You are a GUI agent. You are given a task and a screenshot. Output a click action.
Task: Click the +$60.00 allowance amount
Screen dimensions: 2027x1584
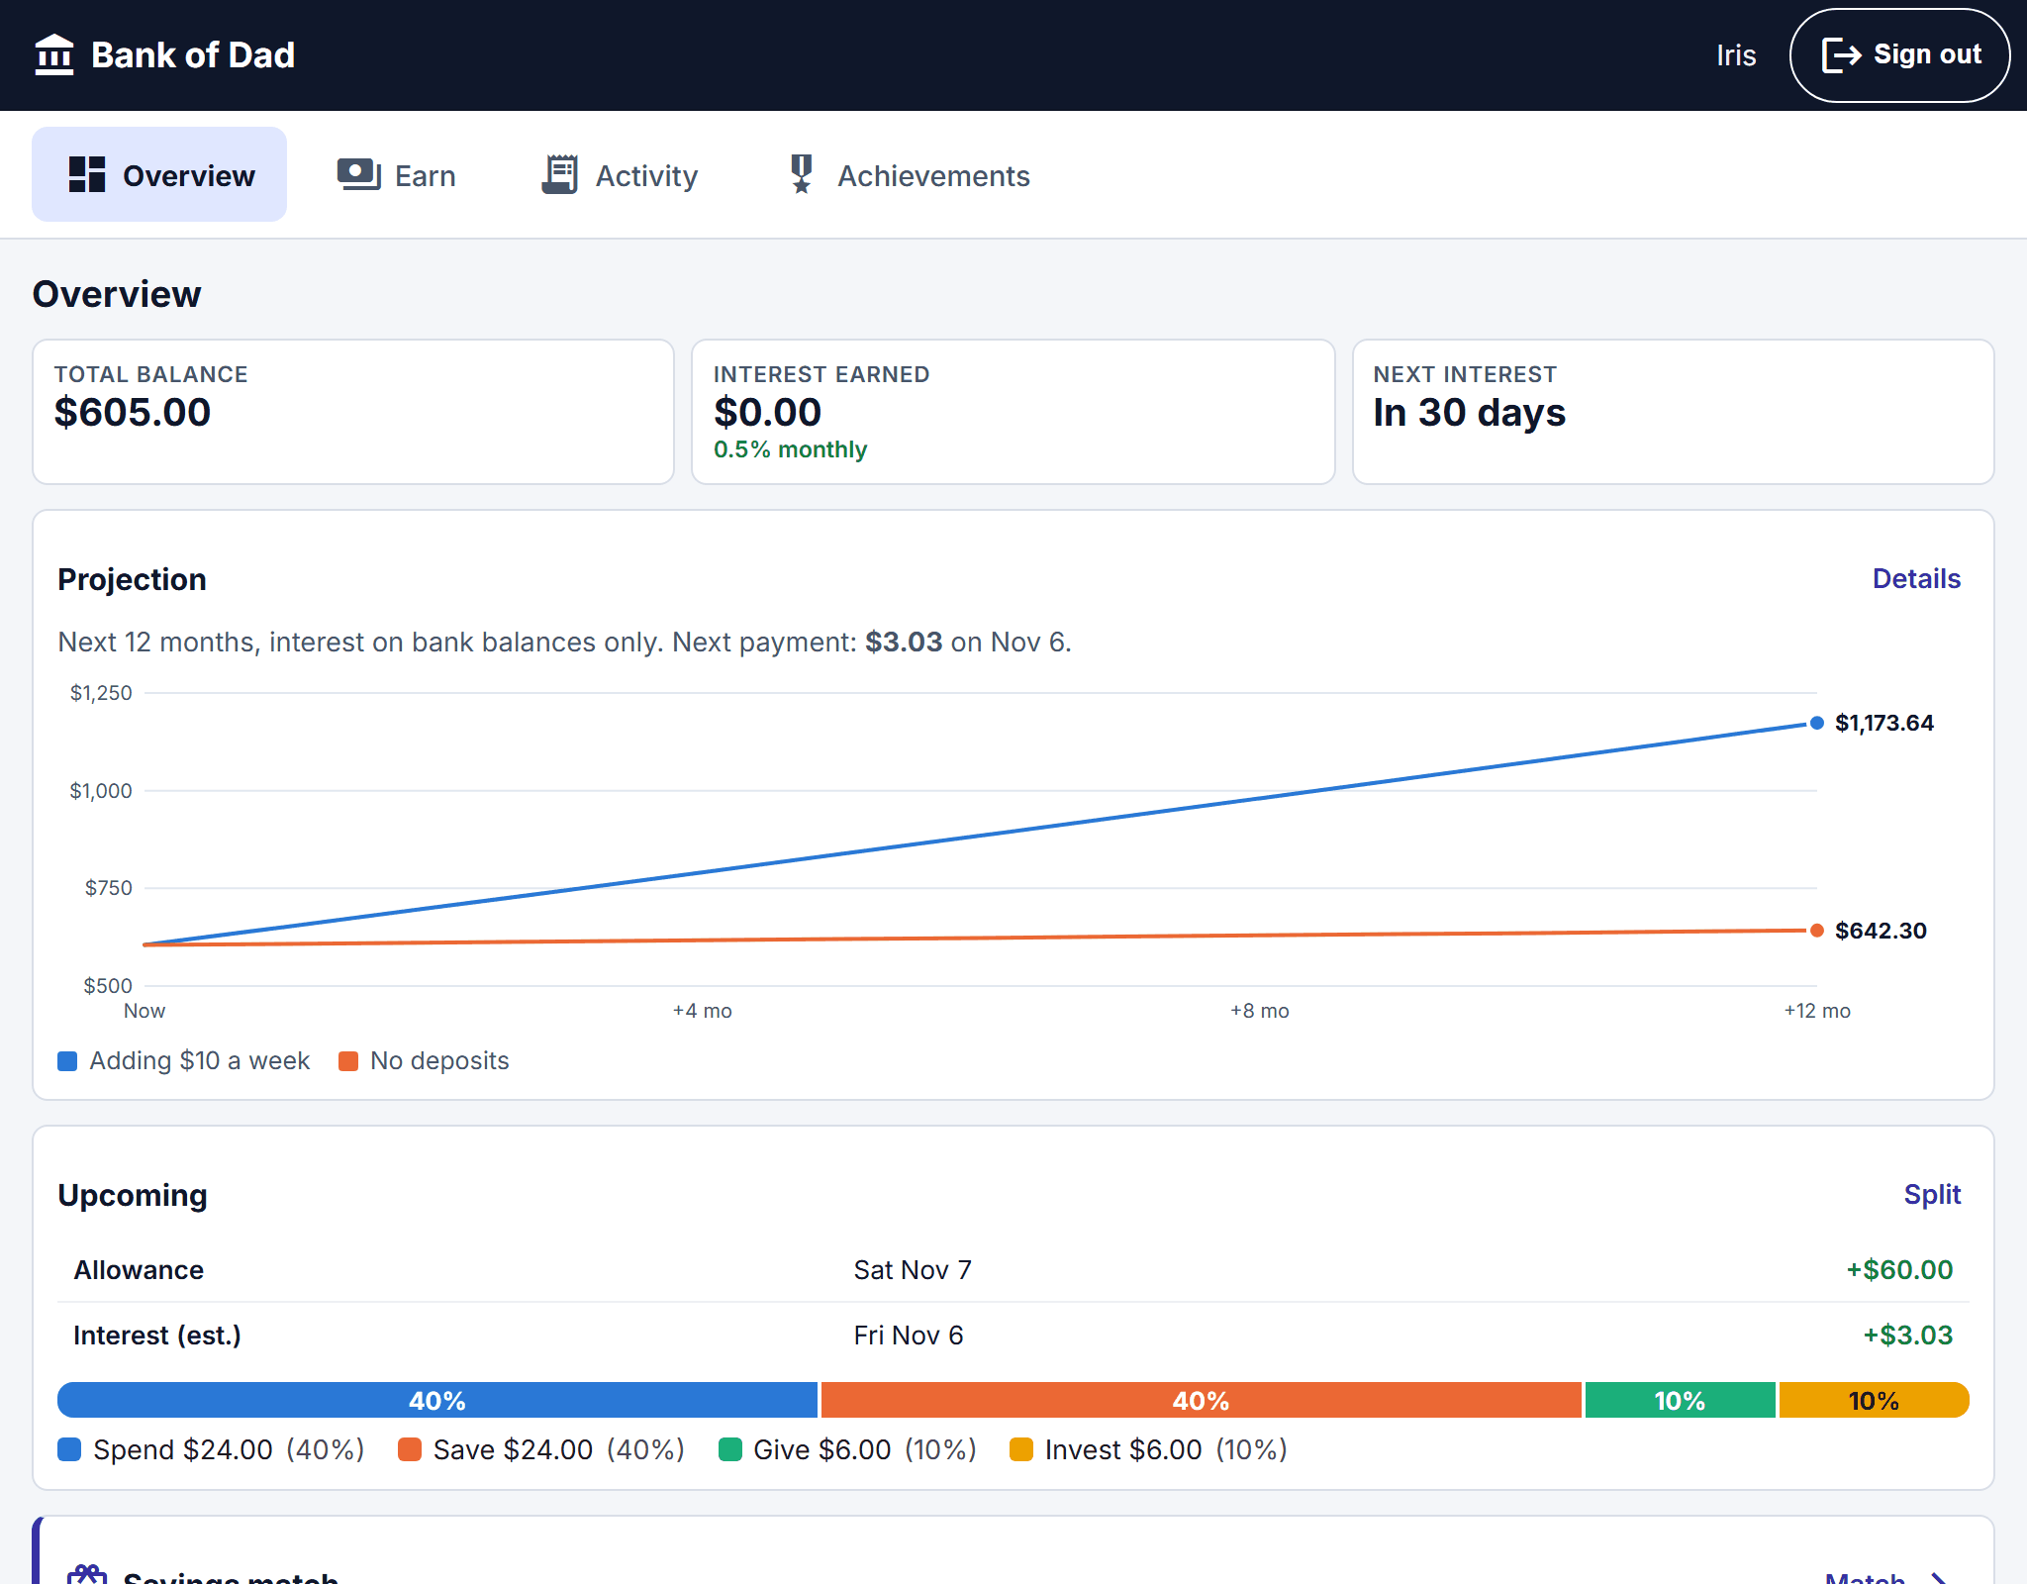[1899, 1270]
